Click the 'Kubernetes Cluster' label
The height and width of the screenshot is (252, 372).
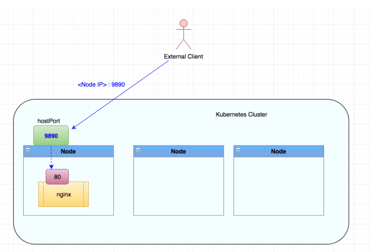[242, 115]
